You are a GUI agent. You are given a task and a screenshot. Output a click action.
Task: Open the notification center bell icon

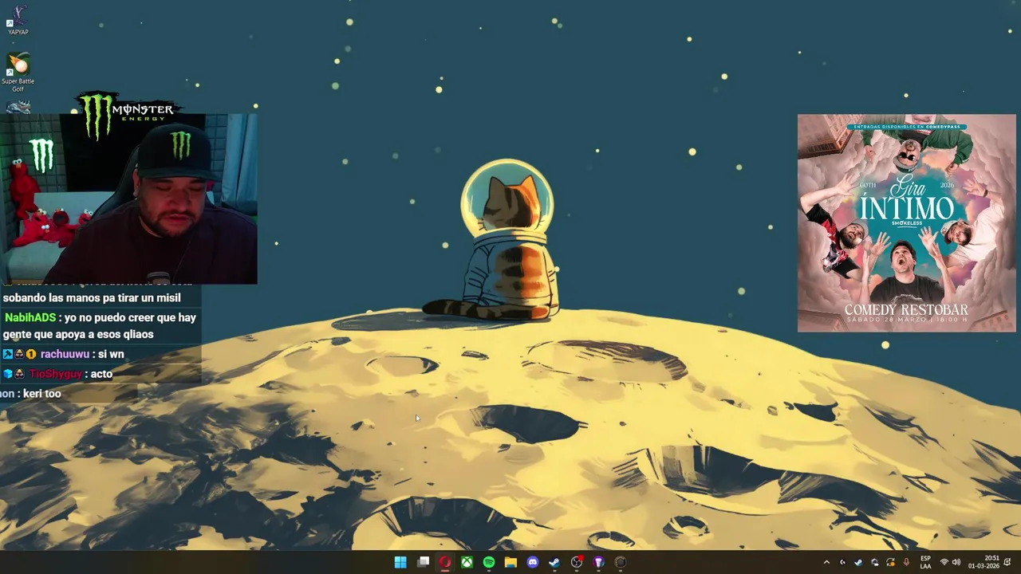point(1007,562)
